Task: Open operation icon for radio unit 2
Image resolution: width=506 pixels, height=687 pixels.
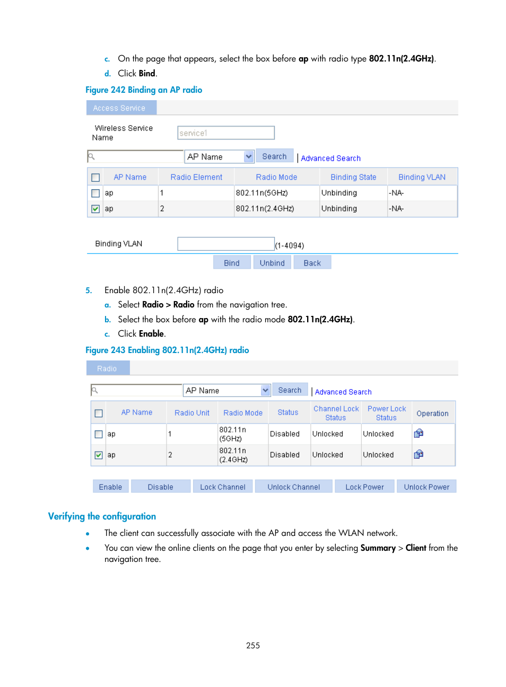Action: coord(418,454)
